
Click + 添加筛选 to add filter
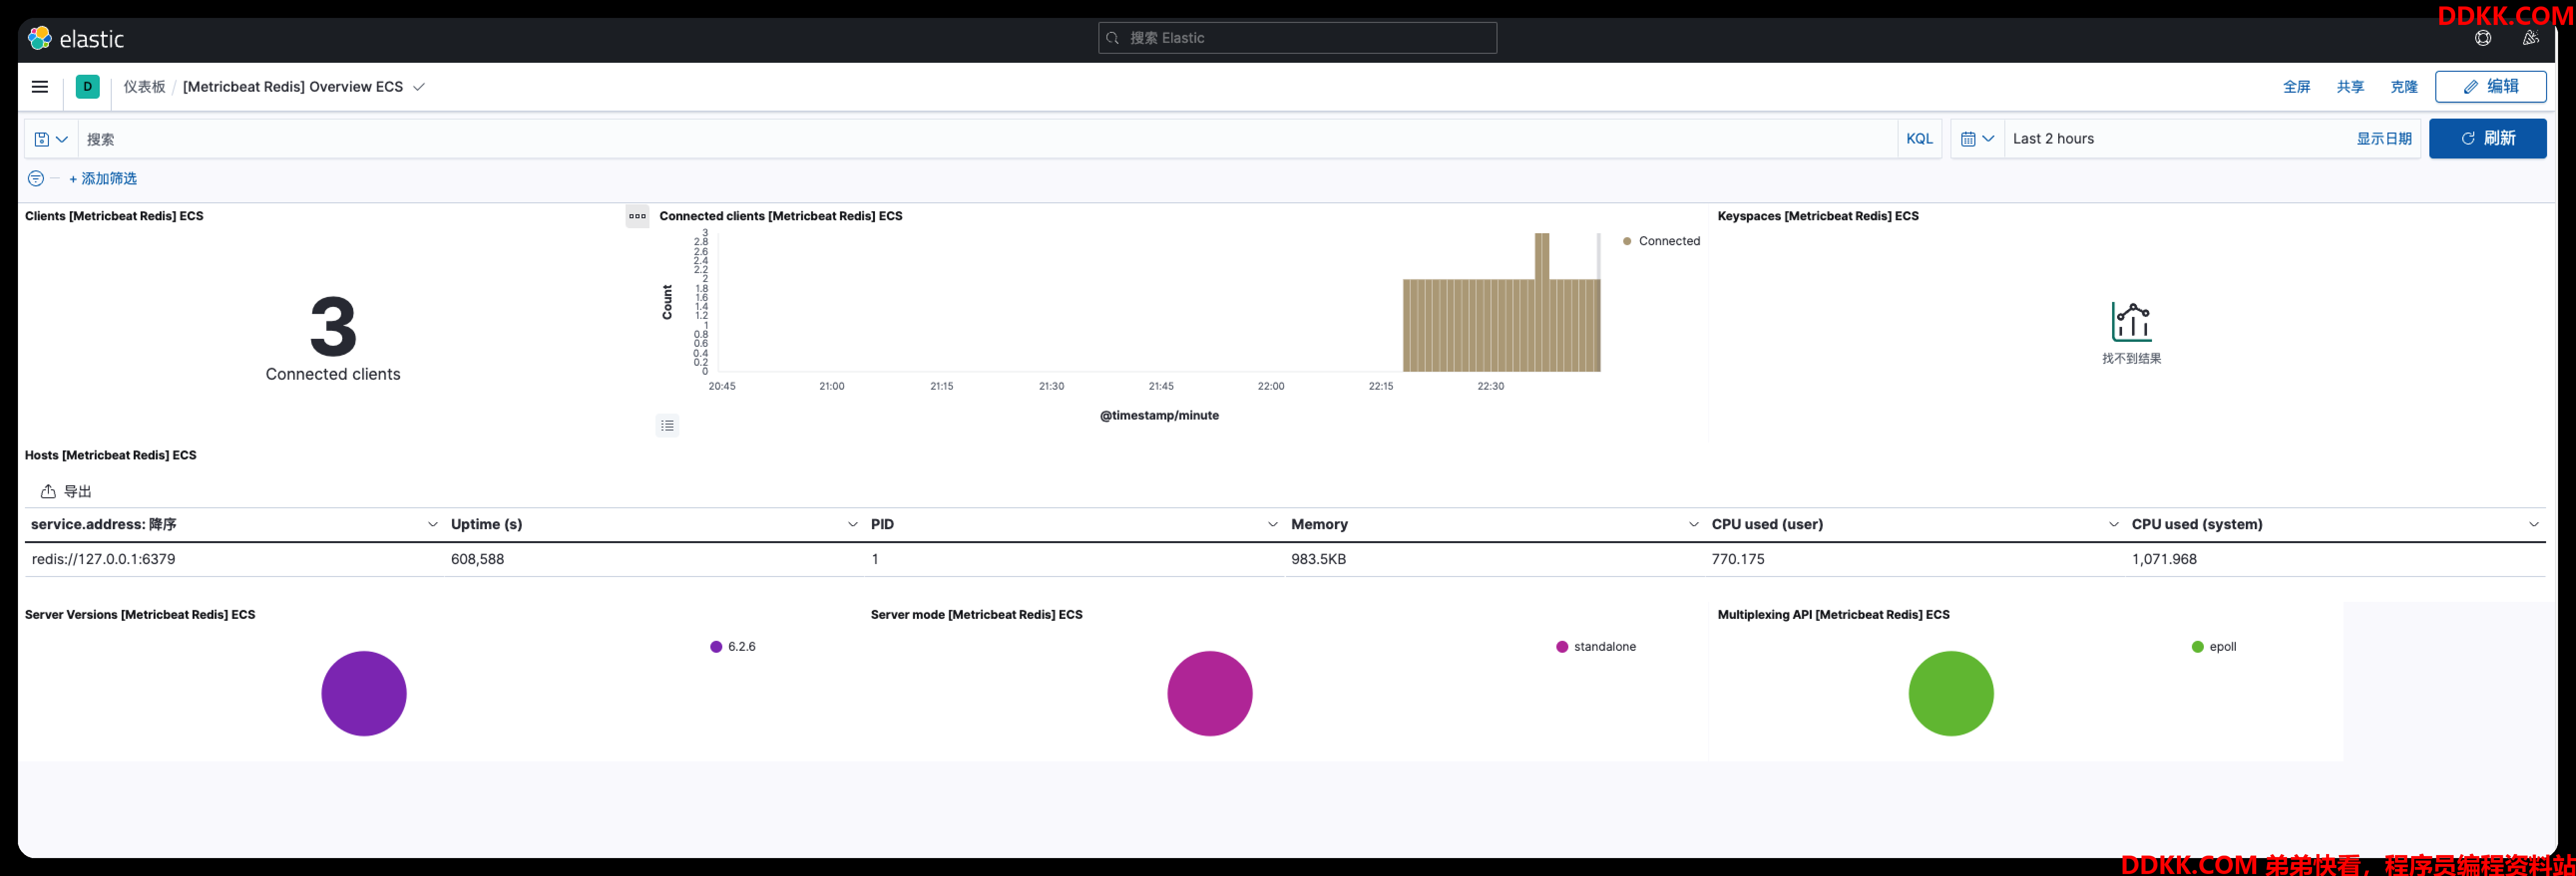click(103, 178)
